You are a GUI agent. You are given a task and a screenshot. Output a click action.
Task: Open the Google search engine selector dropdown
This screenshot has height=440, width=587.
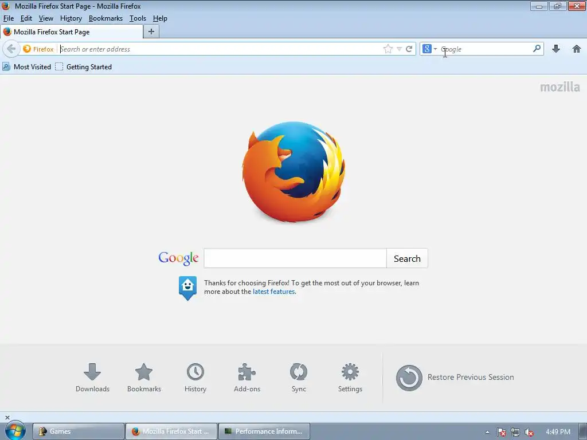click(430, 49)
